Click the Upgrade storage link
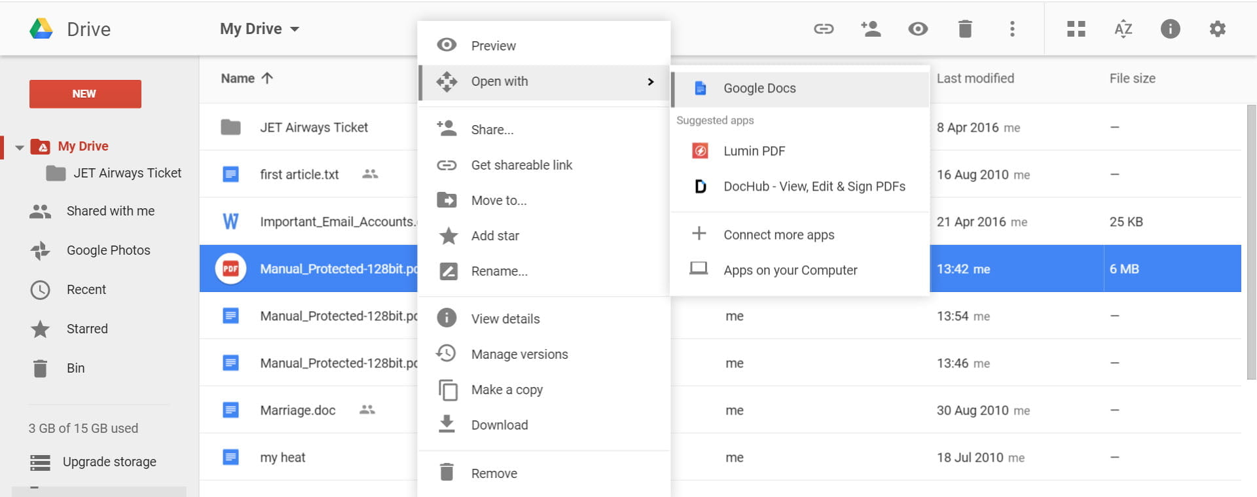 coord(109,462)
